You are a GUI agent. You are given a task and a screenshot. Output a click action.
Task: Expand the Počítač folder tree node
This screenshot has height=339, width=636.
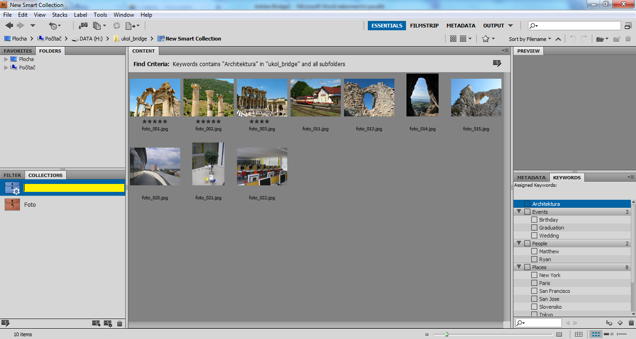(6, 68)
